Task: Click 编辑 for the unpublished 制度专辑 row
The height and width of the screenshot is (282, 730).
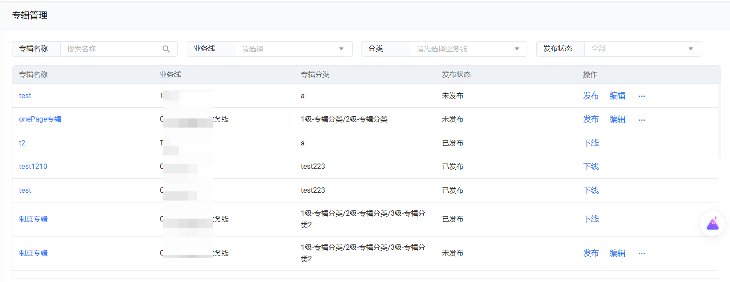Action: point(617,253)
